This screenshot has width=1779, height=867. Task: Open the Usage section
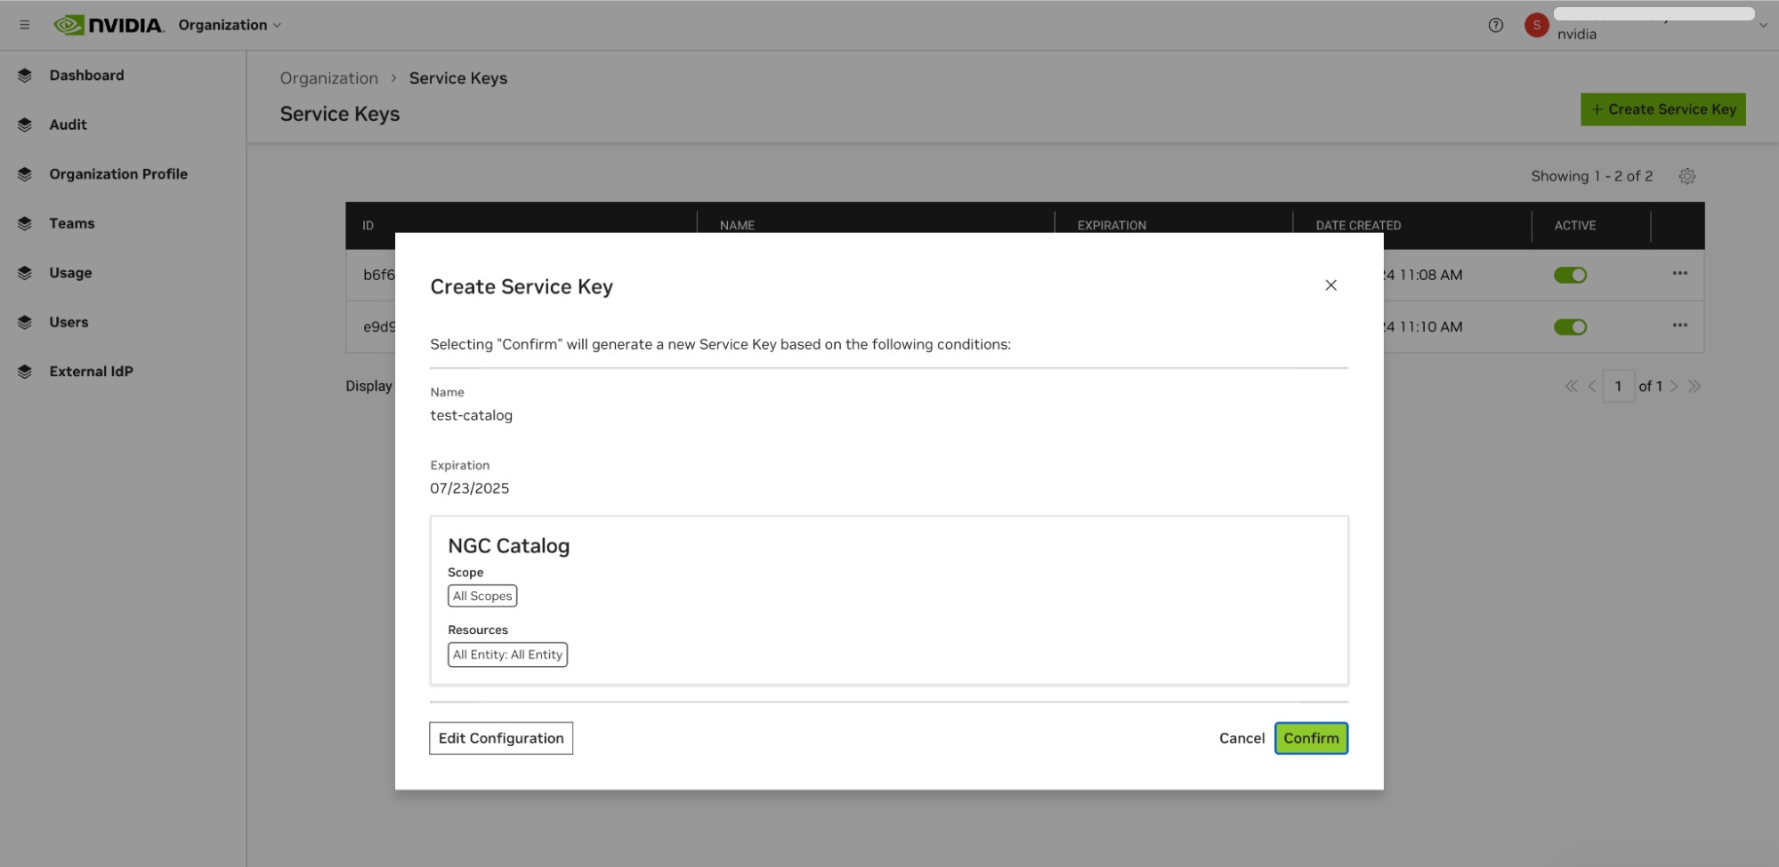pos(70,273)
